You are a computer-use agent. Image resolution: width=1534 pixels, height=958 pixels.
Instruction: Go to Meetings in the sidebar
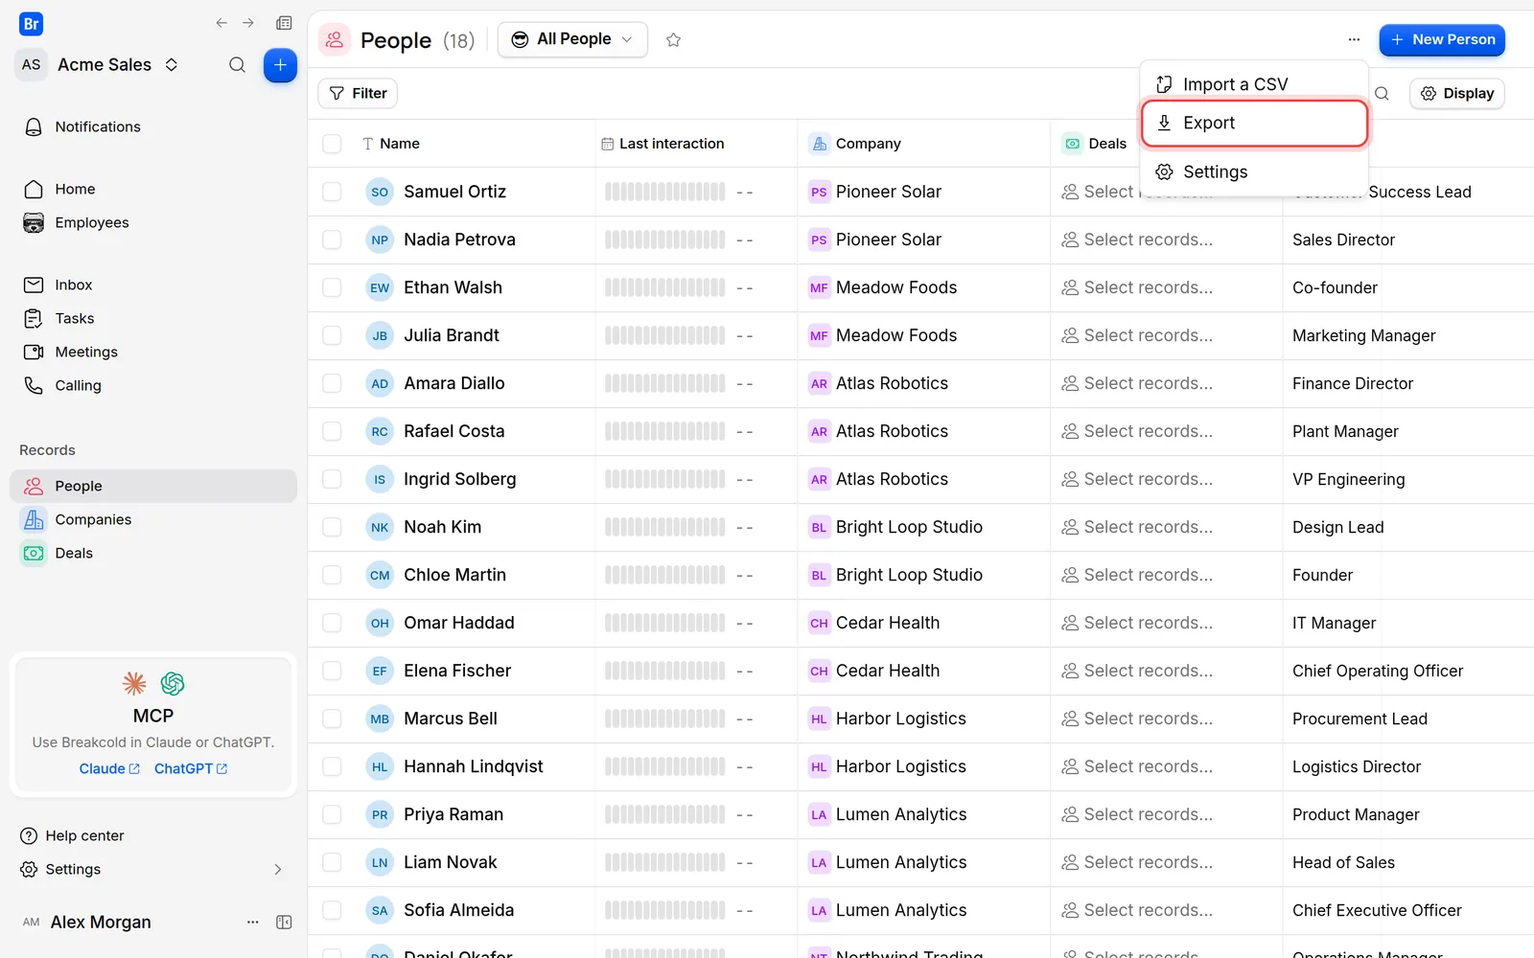tap(153, 352)
